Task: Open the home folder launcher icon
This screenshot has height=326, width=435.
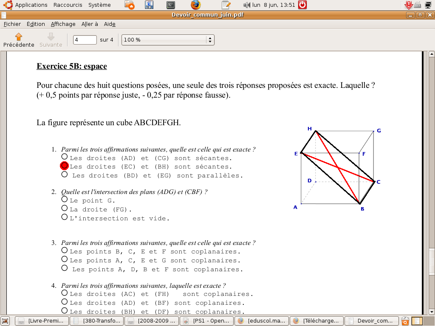Action: (x=130, y=5)
